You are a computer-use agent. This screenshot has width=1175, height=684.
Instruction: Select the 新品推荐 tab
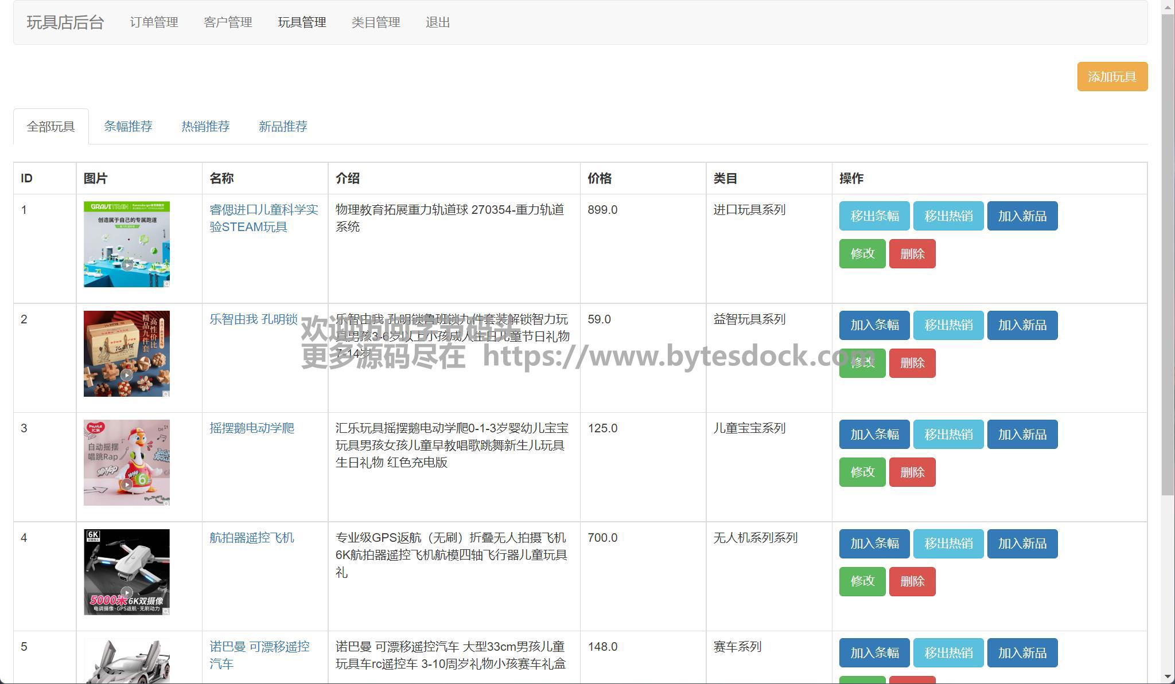283,126
